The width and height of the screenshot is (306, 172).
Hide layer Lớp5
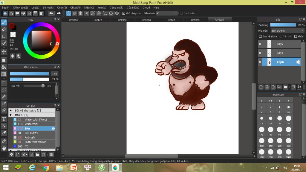[x=260, y=44]
